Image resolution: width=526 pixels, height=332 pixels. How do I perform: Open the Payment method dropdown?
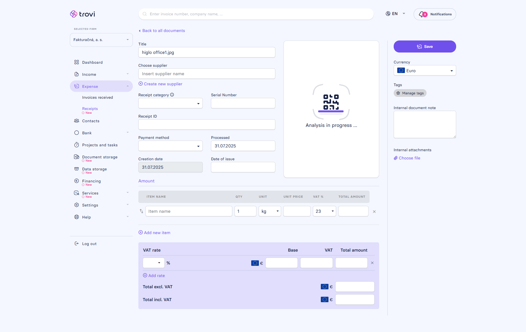[x=170, y=146]
